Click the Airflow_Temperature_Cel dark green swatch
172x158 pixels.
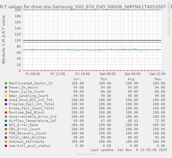(x=6, y=121)
